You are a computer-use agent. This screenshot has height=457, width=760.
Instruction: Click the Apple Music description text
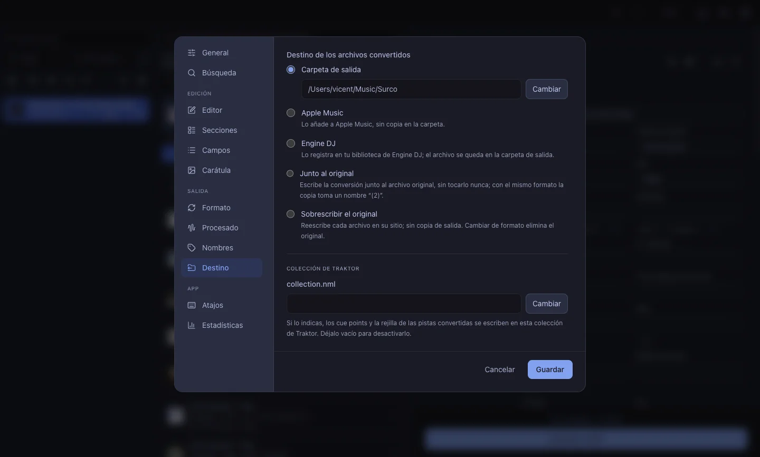tap(373, 124)
